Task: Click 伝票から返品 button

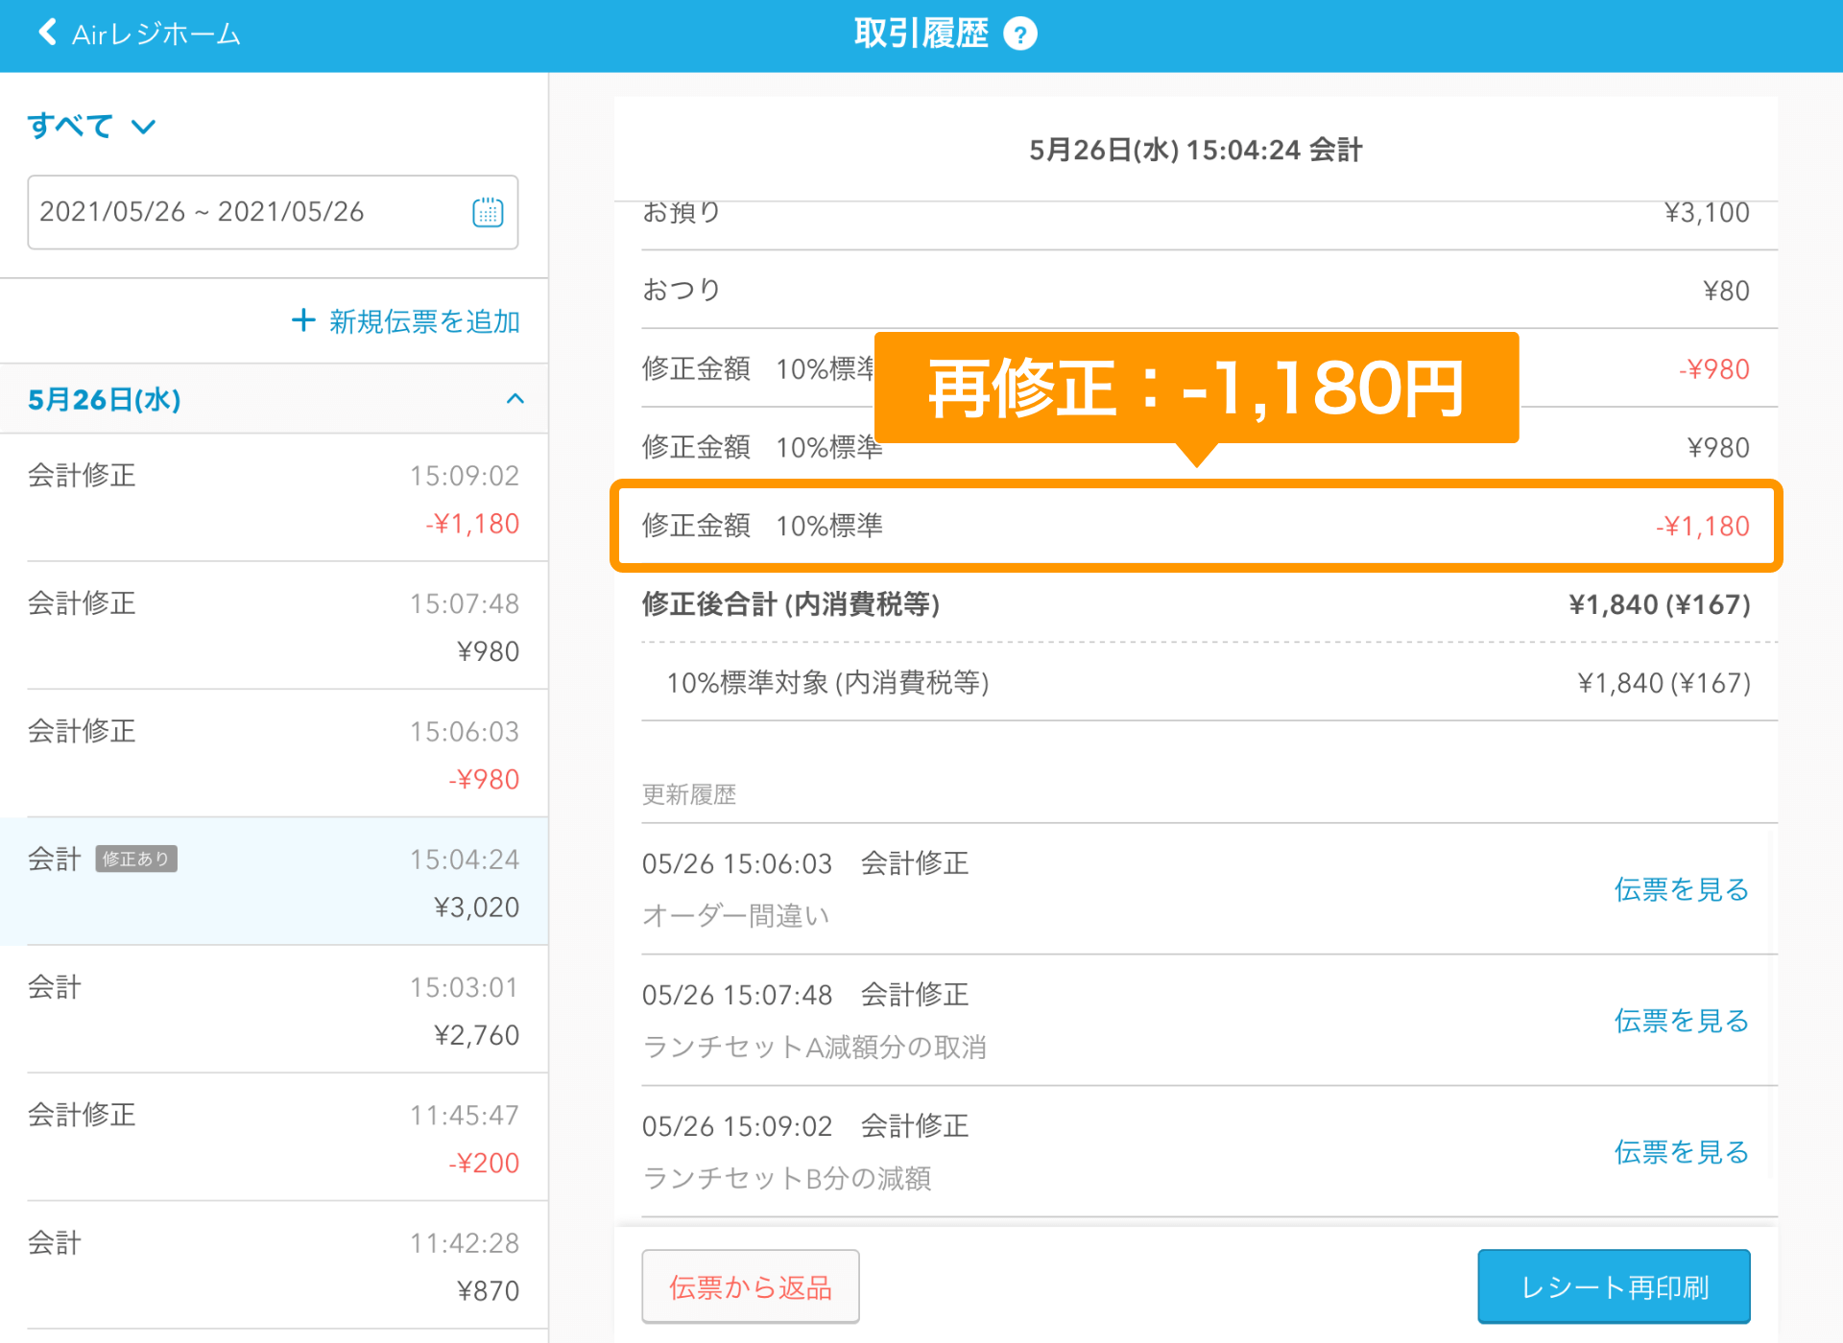Action: [751, 1286]
